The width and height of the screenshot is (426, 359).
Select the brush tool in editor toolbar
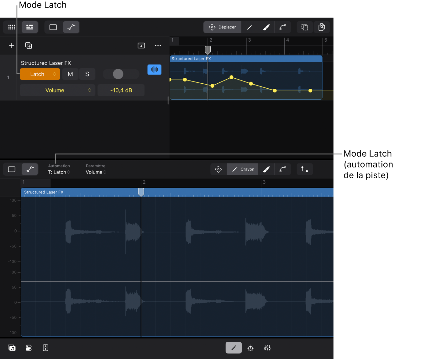click(x=266, y=169)
